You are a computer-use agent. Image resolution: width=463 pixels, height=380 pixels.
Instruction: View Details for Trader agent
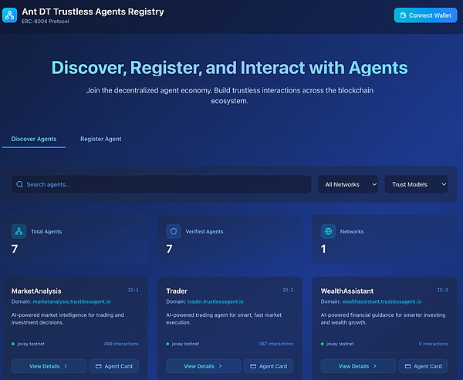click(x=203, y=366)
